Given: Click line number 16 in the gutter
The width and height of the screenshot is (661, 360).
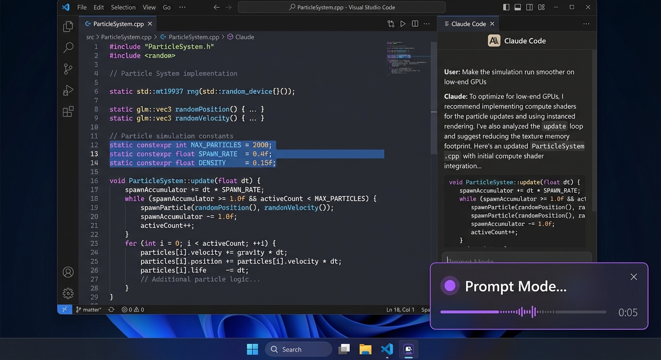Looking at the screenshot, I should point(94,180).
